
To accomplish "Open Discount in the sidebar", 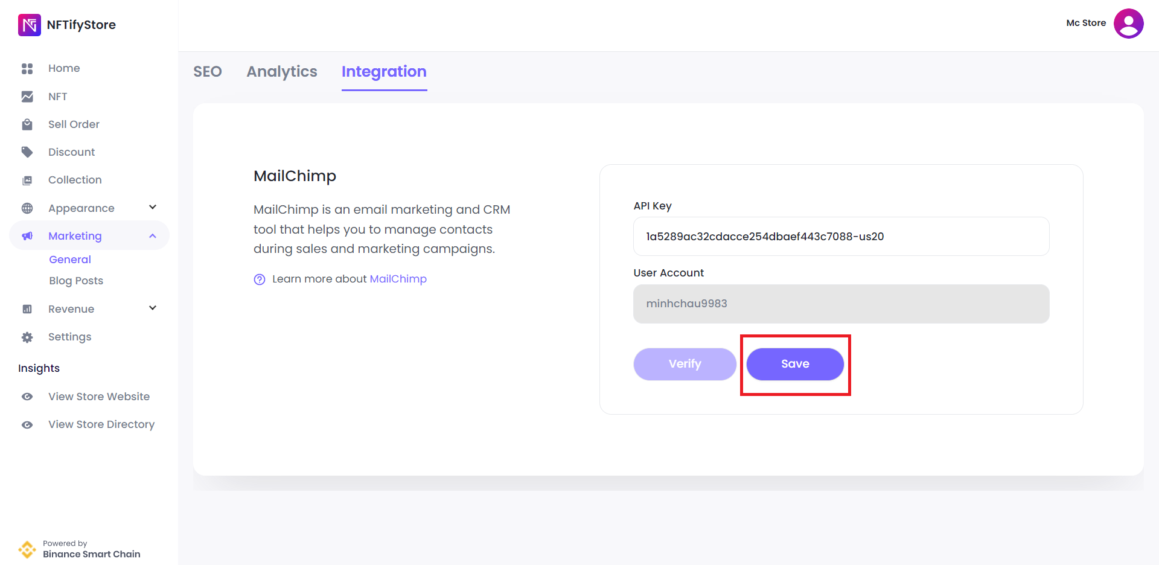I will point(71,152).
